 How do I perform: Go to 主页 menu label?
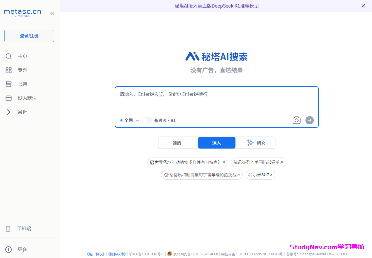click(22, 56)
